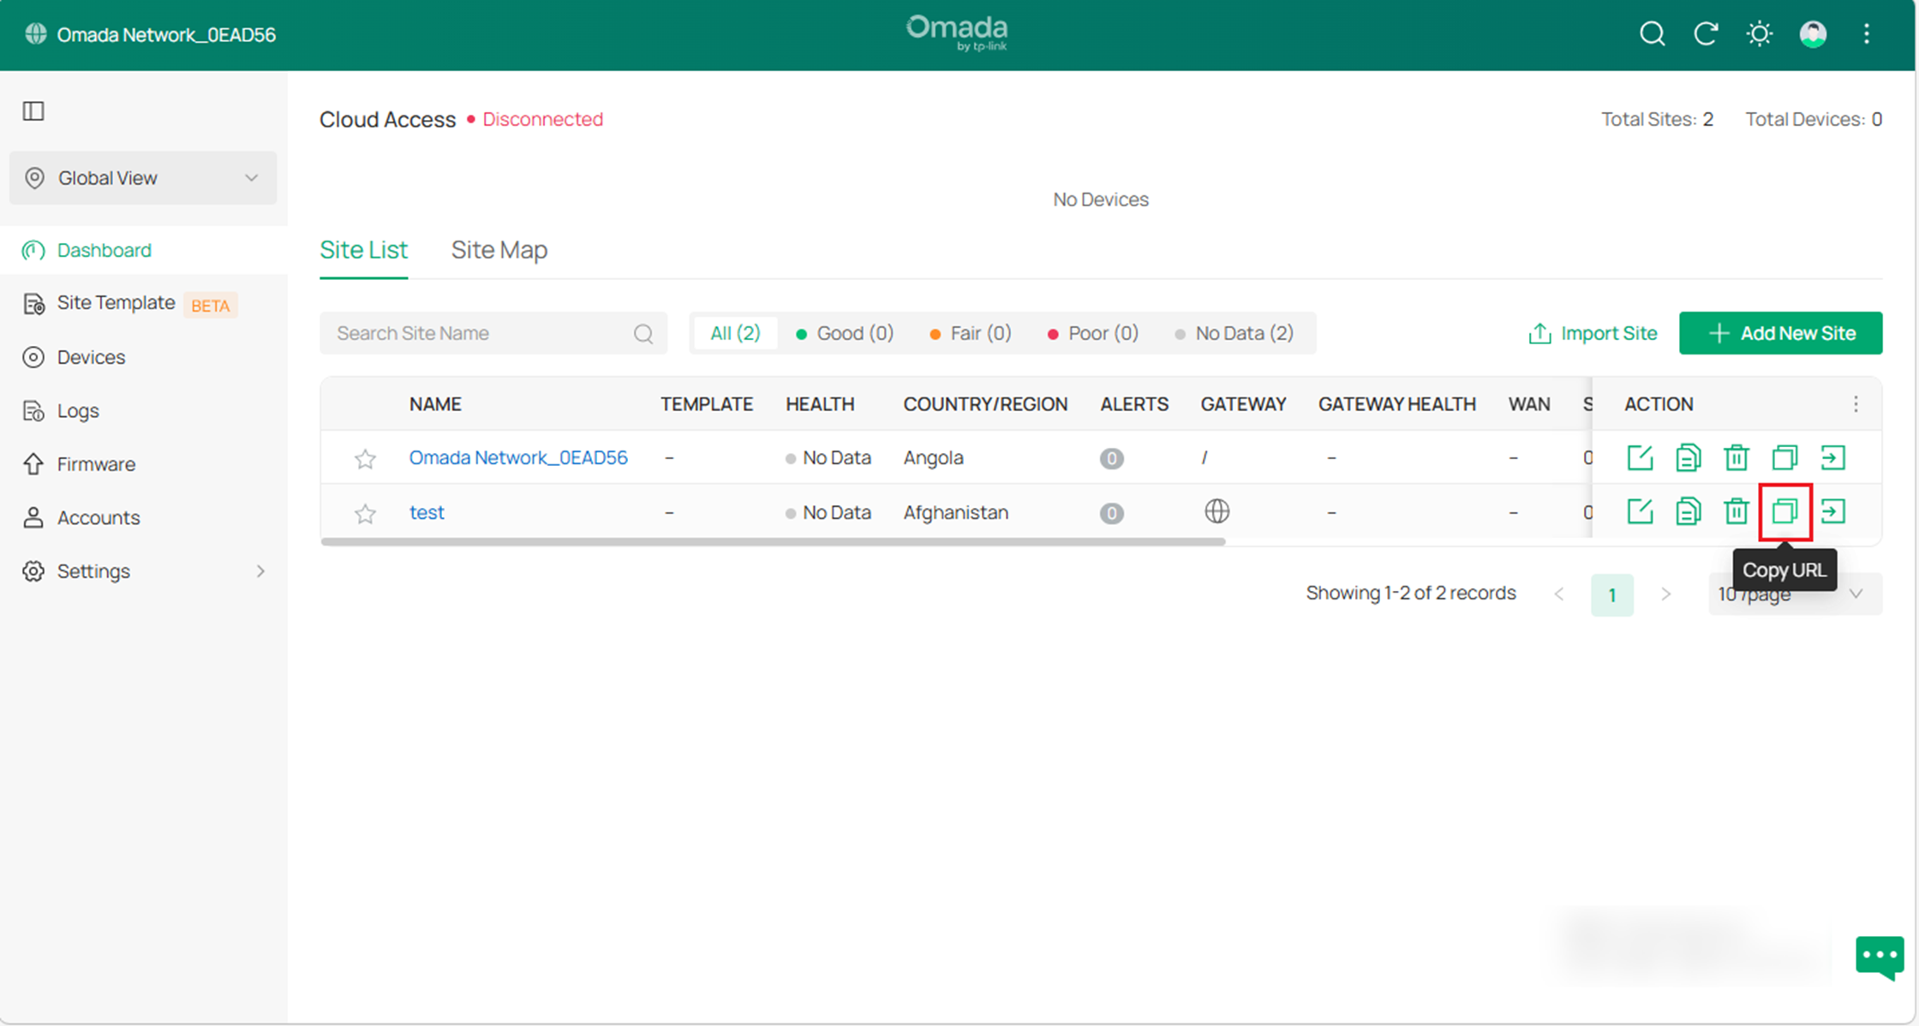This screenshot has height=1026, width=1919.
Task: Click the Add New Site button
Action: click(x=1780, y=333)
